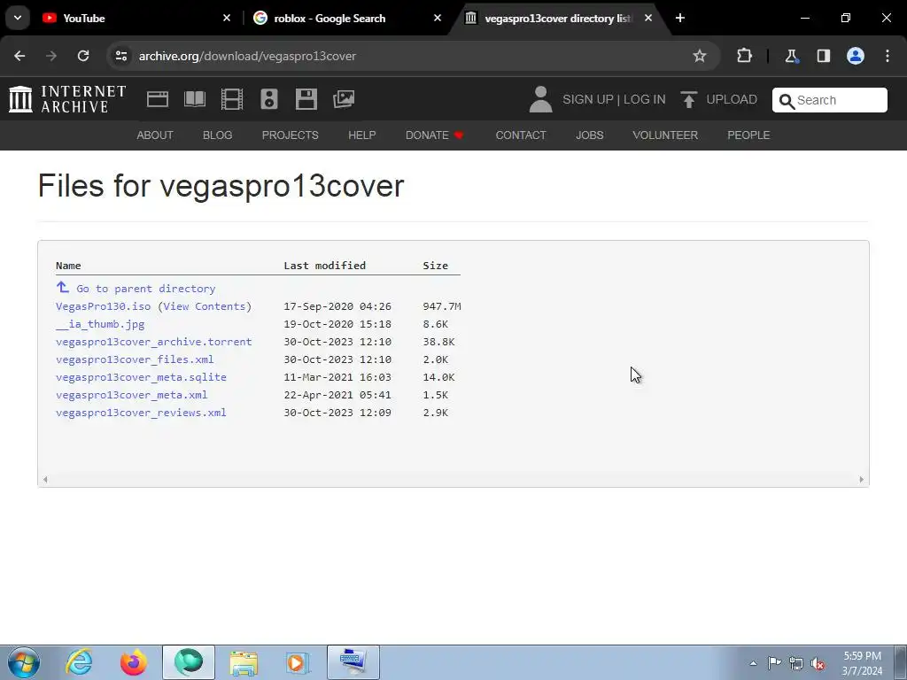Open the Web (Wayback) icon in the Archive nav
This screenshot has width=907, height=680.
point(158,99)
